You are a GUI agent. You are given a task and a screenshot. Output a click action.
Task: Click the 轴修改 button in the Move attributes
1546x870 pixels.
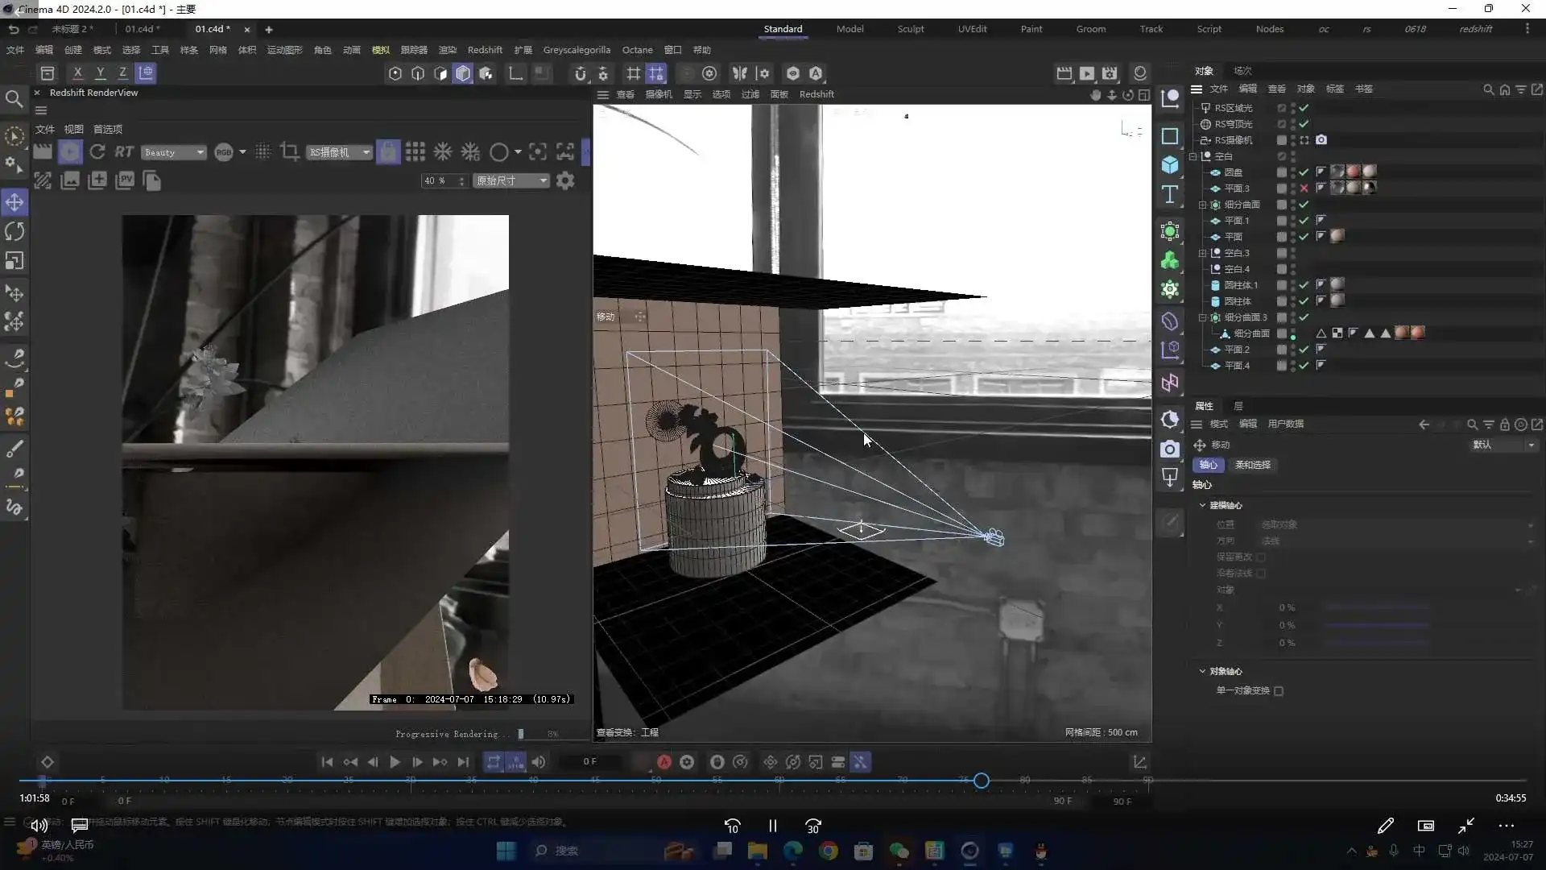(x=1207, y=465)
